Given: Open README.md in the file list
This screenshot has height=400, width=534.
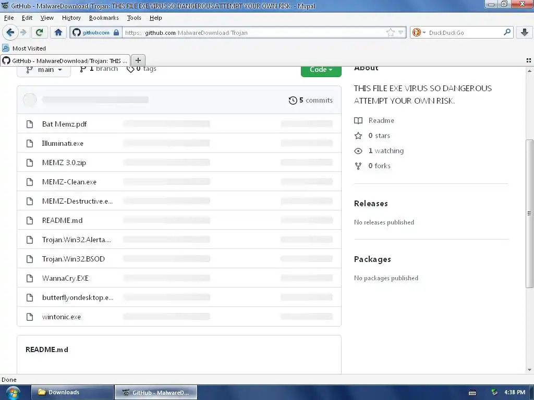Looking at the screenshot, I should pyautogui.click(x=63, y=220).
